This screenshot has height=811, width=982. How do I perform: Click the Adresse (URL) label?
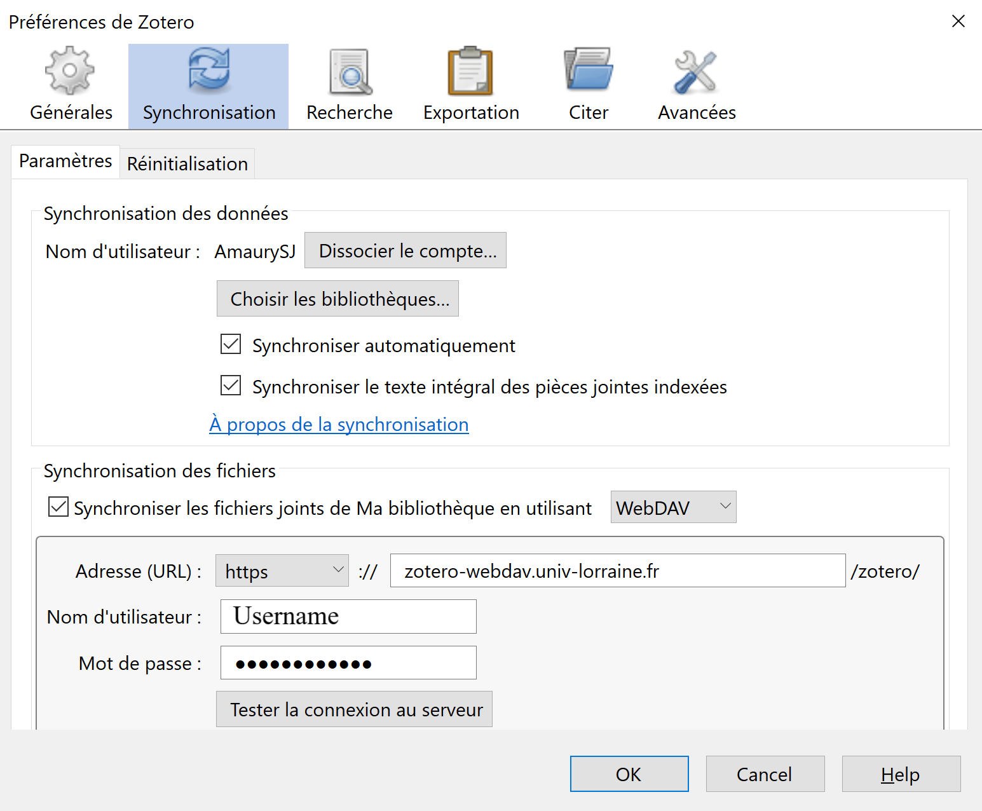coord(139,571)
